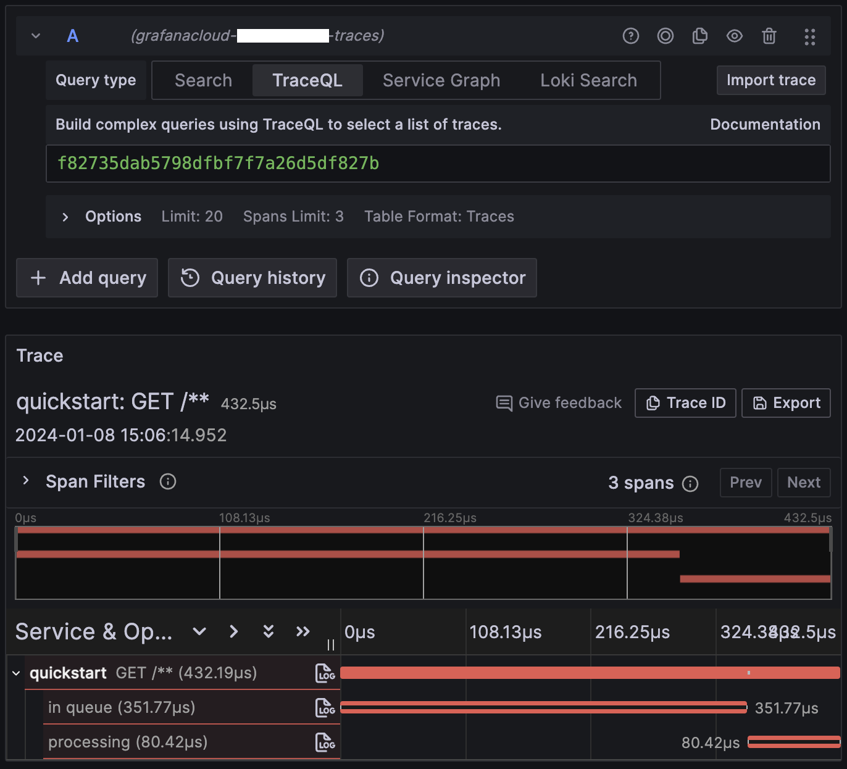Collapse query row A using its chevron
The height and width of the screenshot is (769, 847).
coord(36,36)
